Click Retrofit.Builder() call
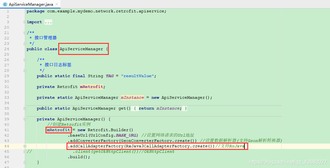330x168 pixels. 110,130
